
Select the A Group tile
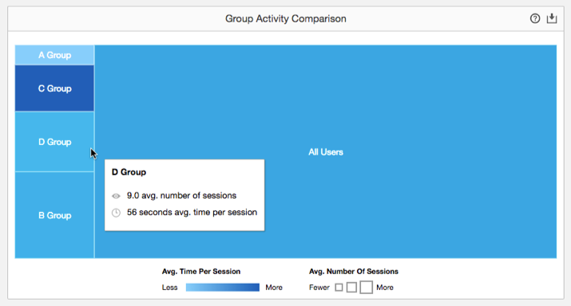[x=54, y=55]
